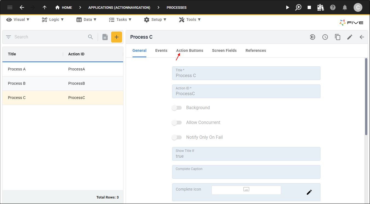Open the Screen Fields tab

[x=224, y=50]
